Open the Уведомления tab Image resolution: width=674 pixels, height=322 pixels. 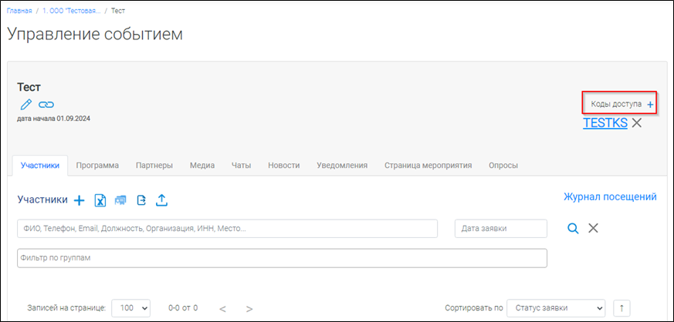(342, 165)
